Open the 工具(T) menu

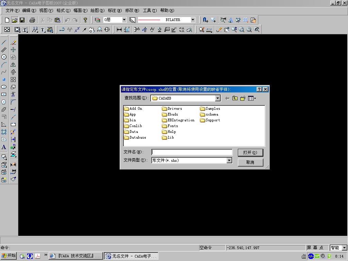150,11
